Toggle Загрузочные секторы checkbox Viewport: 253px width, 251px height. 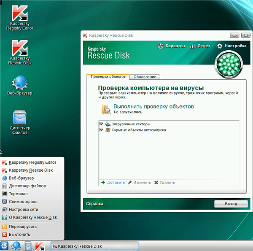point(101,124)
